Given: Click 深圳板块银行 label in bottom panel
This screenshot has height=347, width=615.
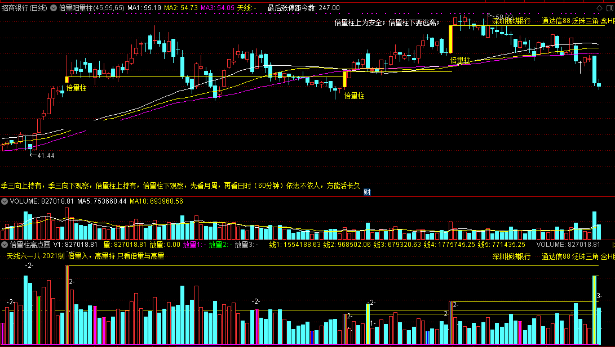Looking at the screenshot, I should click(511, 256).
